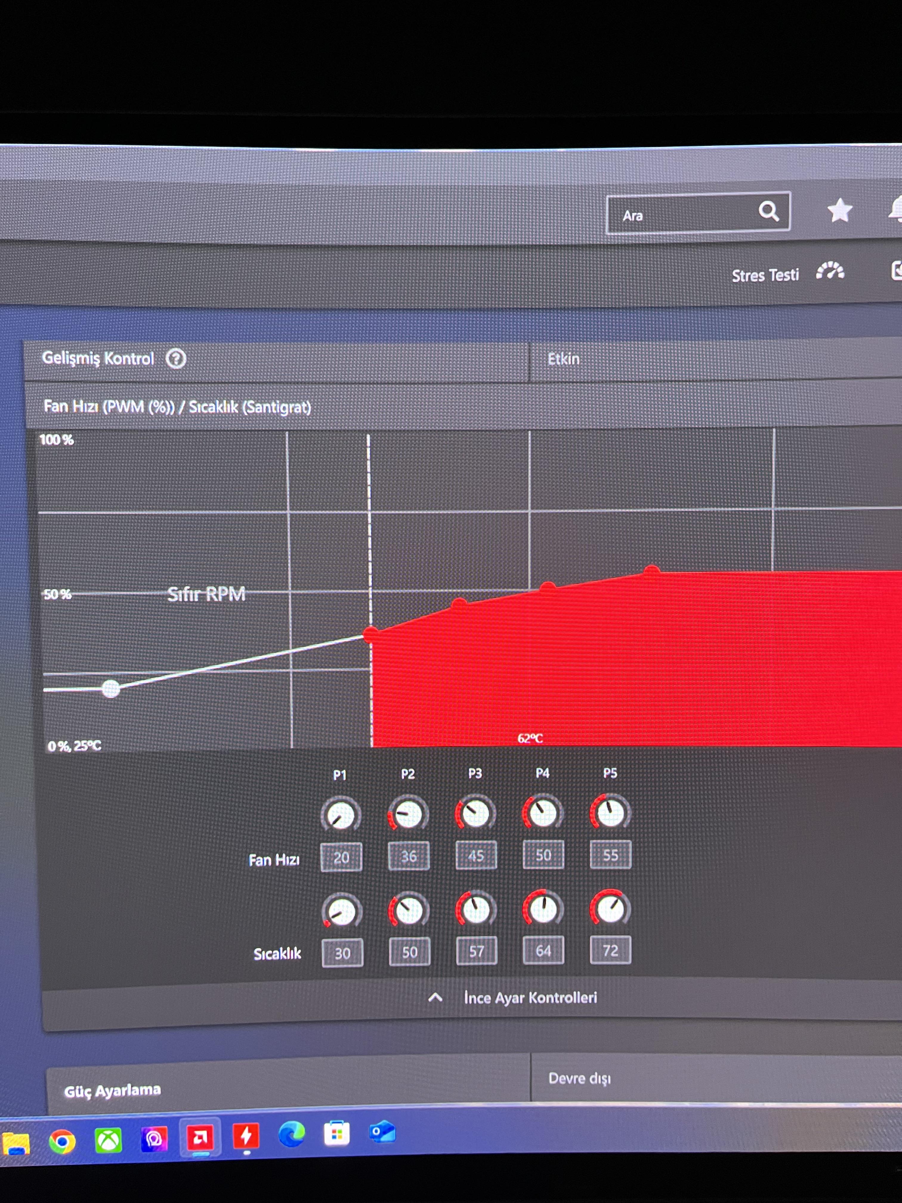The height and width of the screenshot is (1203, 902).
Task: Click the P4 Fan Hızı knob
Action: click(543, 812)
